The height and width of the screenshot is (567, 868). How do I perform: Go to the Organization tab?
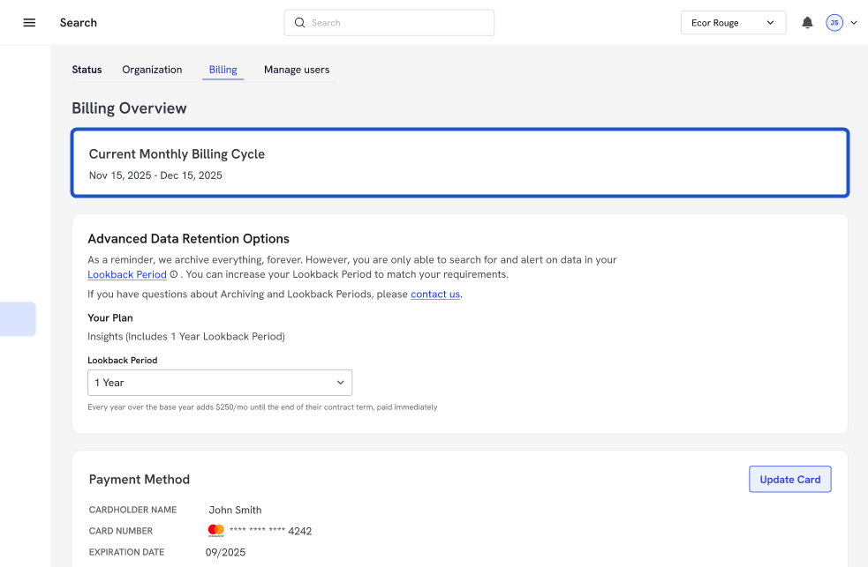coord(152,70)
